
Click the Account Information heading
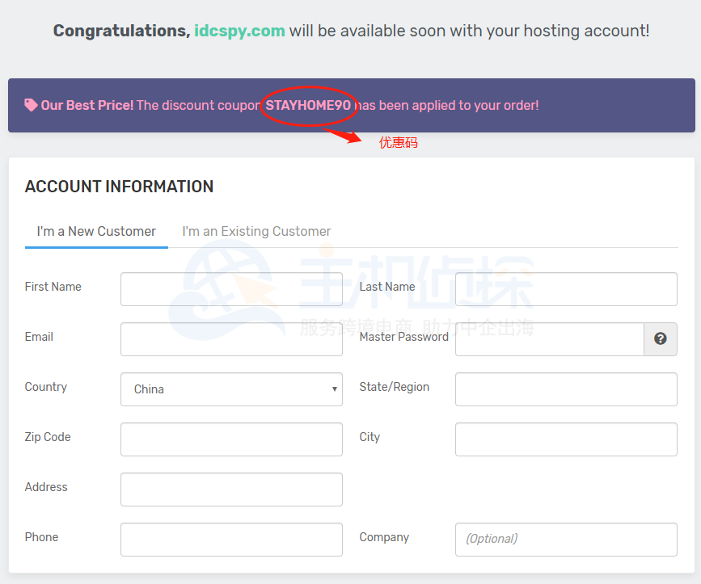tap(119, 187)
